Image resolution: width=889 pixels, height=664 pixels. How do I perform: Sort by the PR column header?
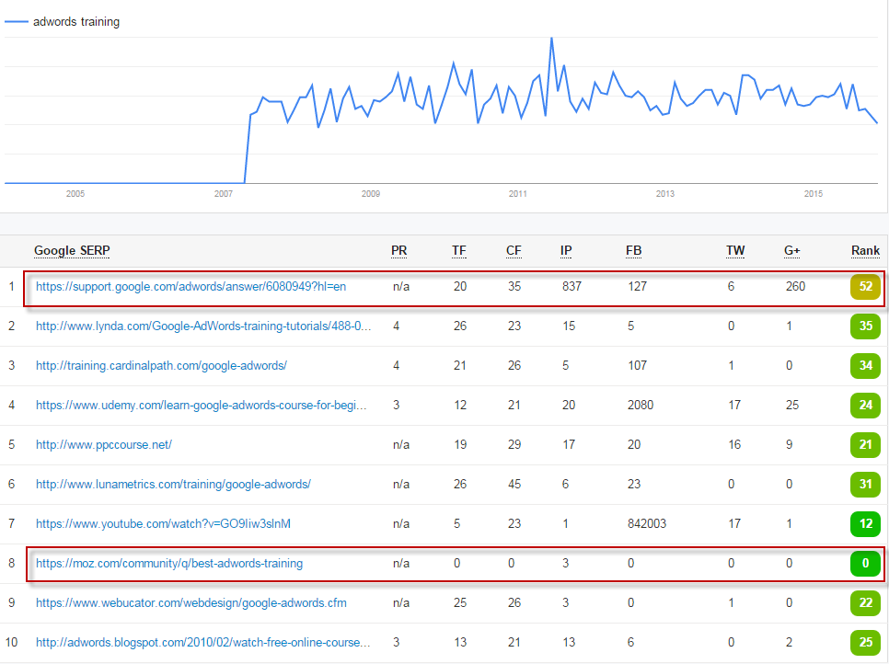(398, 250)
